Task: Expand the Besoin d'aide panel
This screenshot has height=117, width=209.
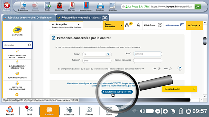Action: [179, 89]
